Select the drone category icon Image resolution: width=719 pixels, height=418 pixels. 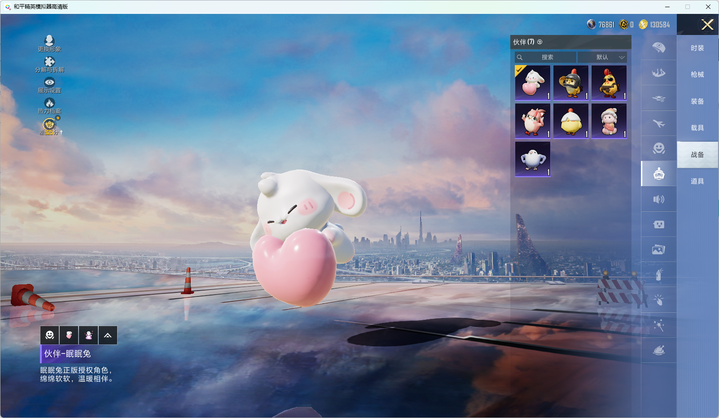pyautogui.click(x=658, y=98)
